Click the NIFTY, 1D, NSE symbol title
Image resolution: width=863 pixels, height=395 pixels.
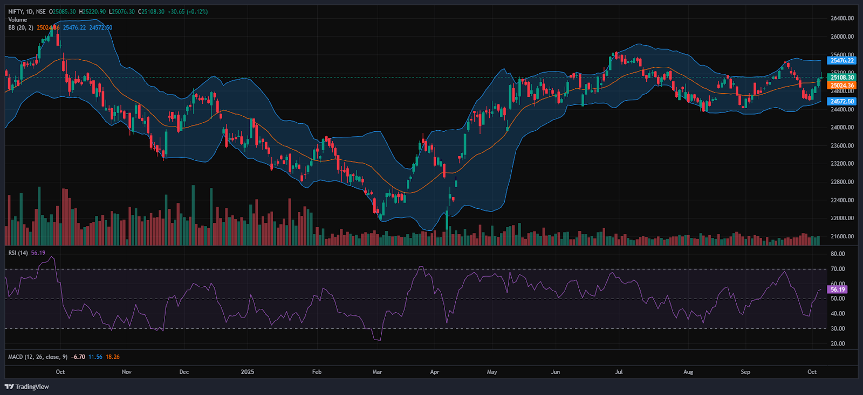(x=27, y=11)
